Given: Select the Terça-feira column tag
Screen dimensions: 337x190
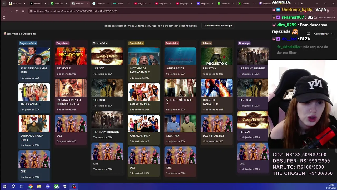Looking at the screenshot, I should pyautogui.click(x=62, y=43).
